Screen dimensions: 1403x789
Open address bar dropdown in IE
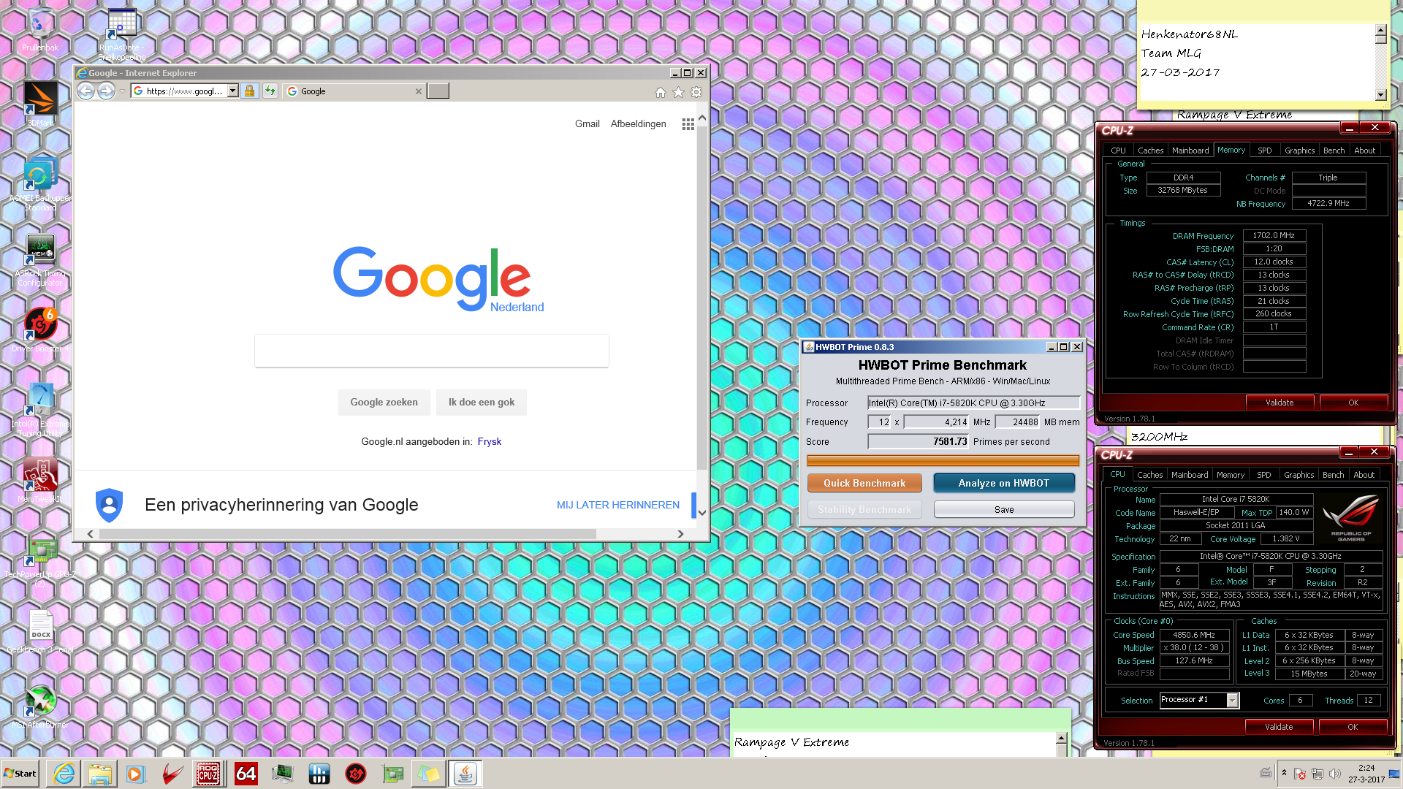233,91
